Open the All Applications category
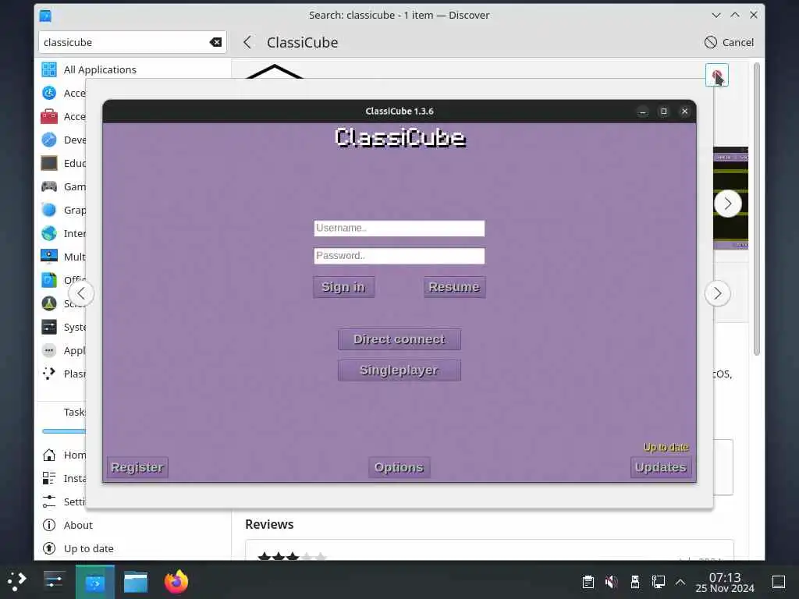Image resolution: width=799 pixels, height=599 pixels. click(133, 69)
